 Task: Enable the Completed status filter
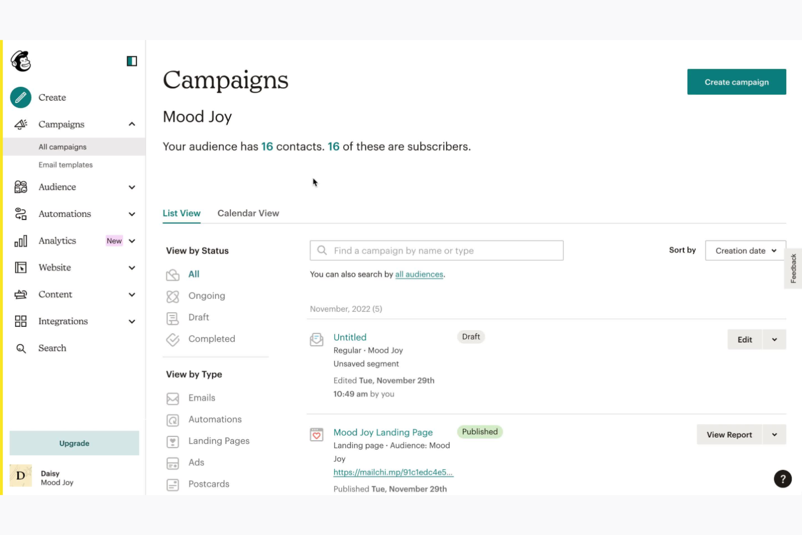click(x=211, y=339)
